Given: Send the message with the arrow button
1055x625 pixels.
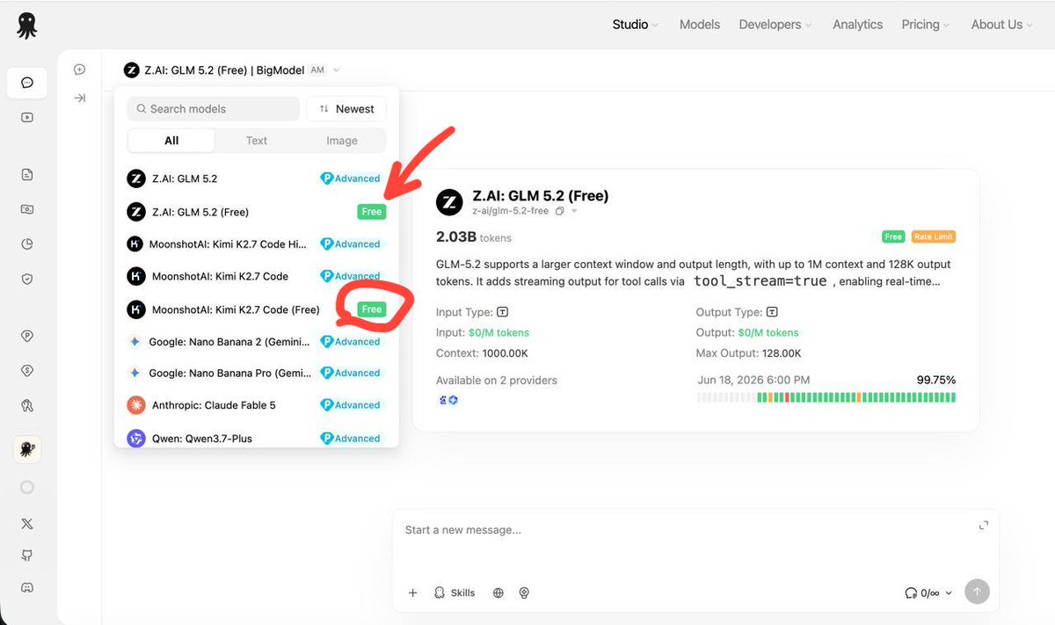Looking at the screenshot, I should 977,592.
